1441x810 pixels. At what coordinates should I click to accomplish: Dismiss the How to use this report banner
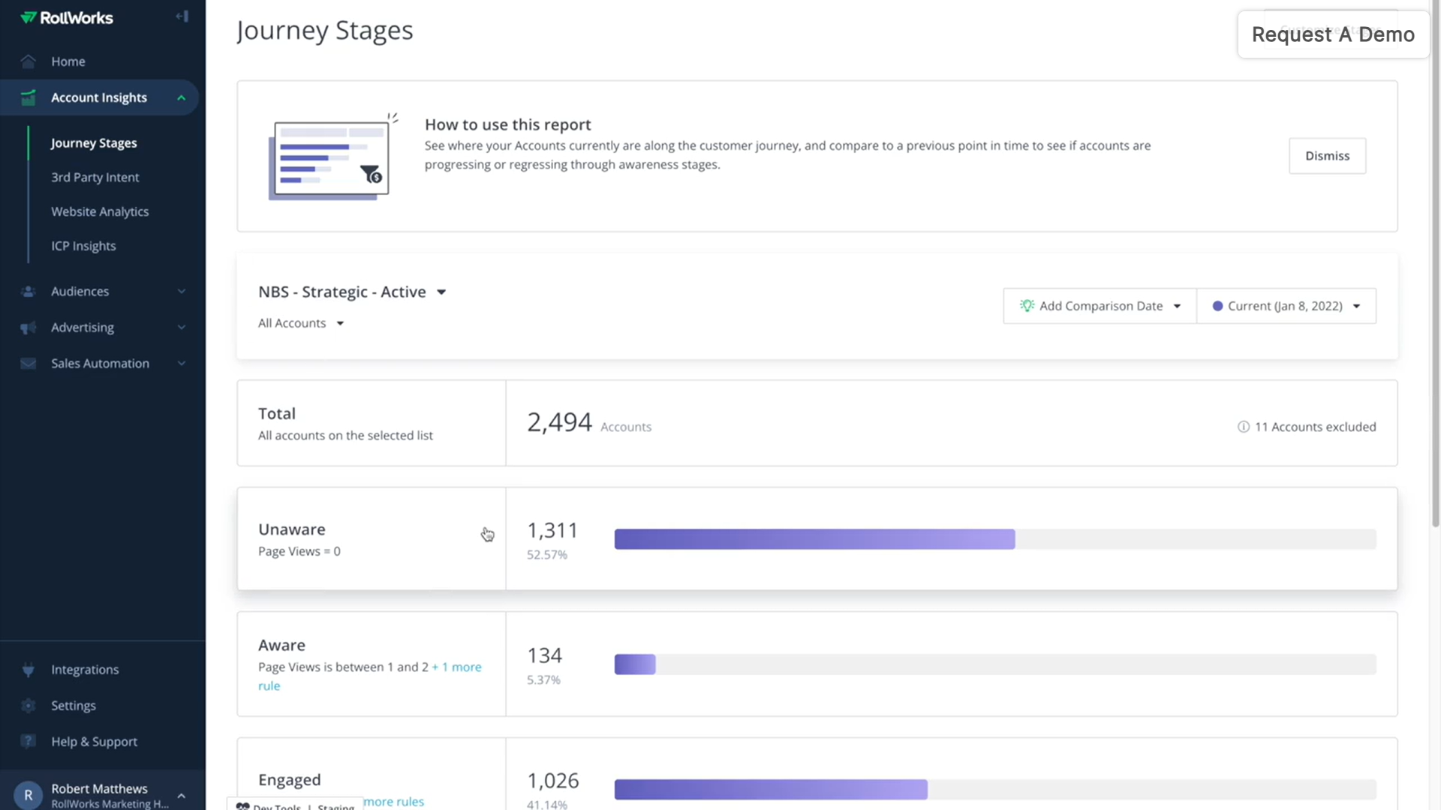coord(1326,156)
